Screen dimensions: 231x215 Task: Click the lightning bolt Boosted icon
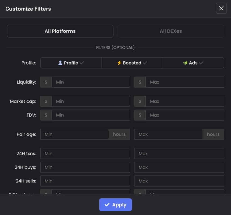(119, 63)
